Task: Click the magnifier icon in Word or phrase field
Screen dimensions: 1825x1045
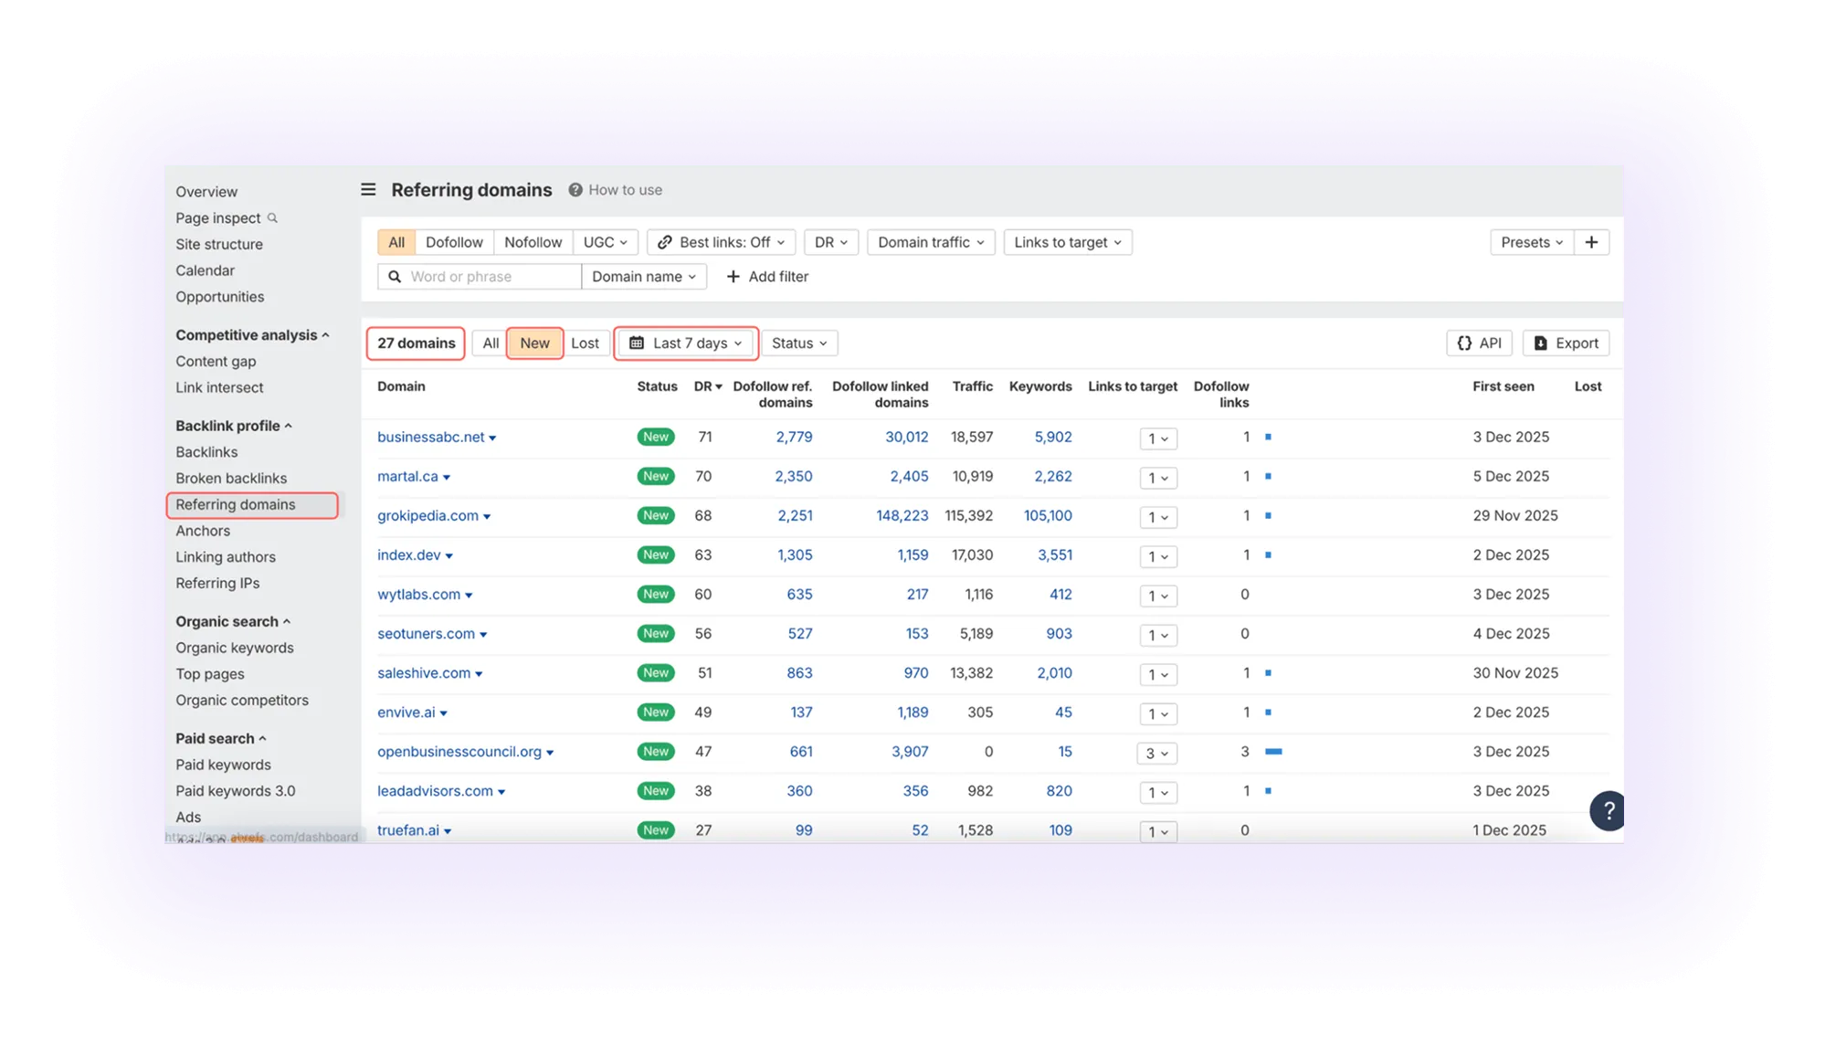Action: [393, 276]
